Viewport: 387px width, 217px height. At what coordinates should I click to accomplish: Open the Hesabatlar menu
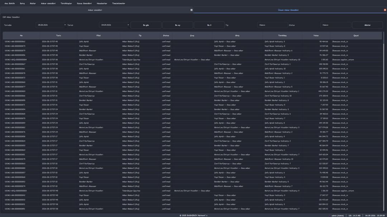102,4
